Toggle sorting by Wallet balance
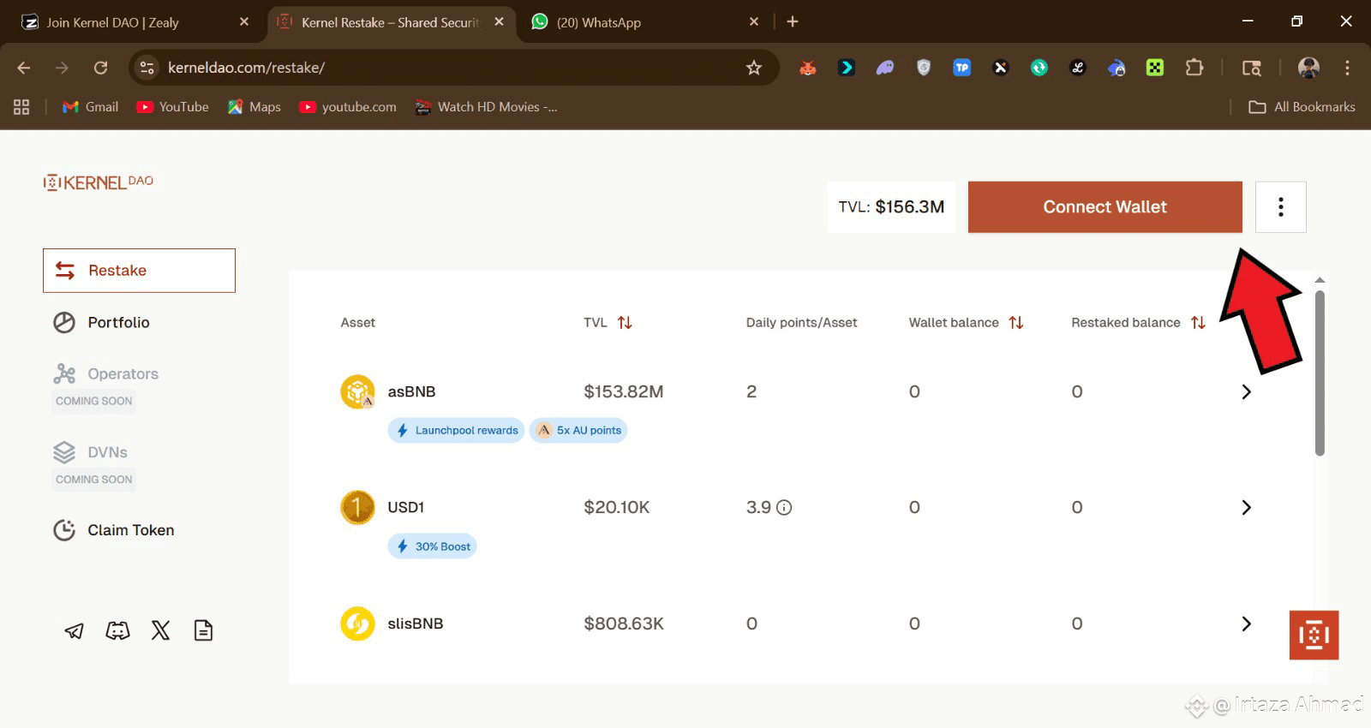This screenshot has width=1371, height=728. (x=1016, y=323)
